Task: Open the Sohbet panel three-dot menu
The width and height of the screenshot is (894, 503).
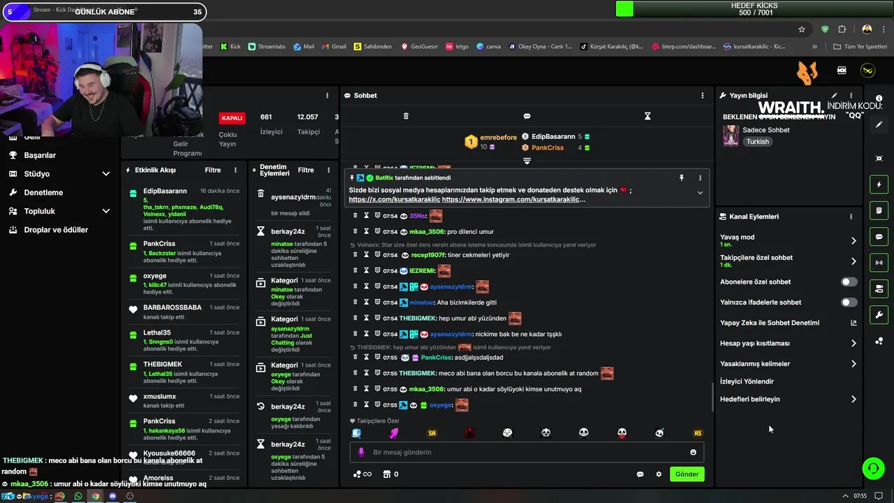Action: click(x=703, y=96)
